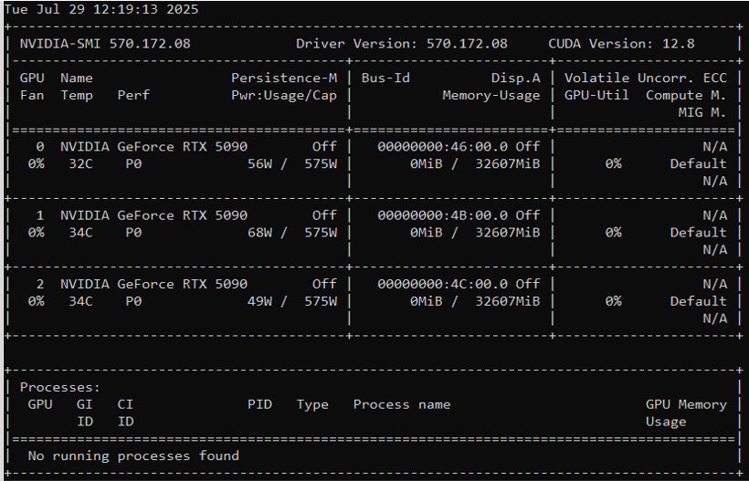This screenshot has width=749, height=481.
Task: Click GPU 1's '575W' power cap
Action: click(x=321, y=233)
